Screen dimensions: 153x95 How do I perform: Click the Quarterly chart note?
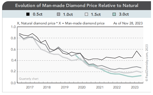coord(29,79)
